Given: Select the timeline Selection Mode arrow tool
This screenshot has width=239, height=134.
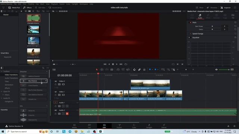Looking at the screenshot, I should point(97,70).
